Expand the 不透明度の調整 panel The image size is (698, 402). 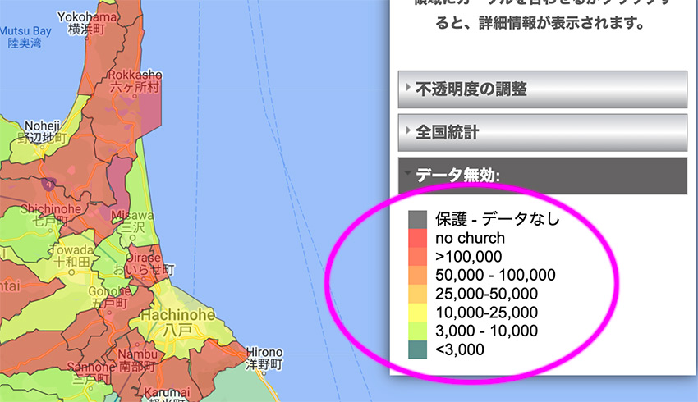tap(542, 89)
